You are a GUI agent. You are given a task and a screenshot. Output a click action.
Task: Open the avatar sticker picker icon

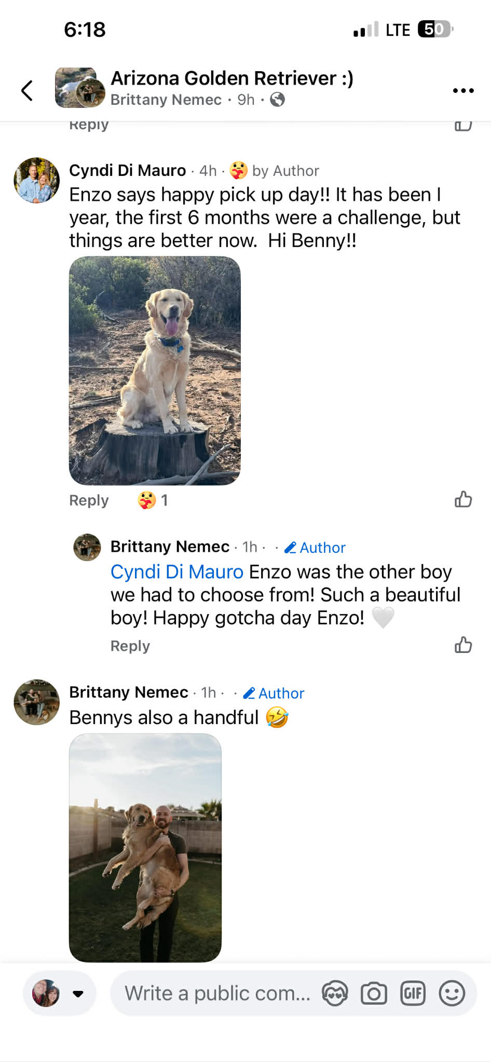click(x=335, y=993)
